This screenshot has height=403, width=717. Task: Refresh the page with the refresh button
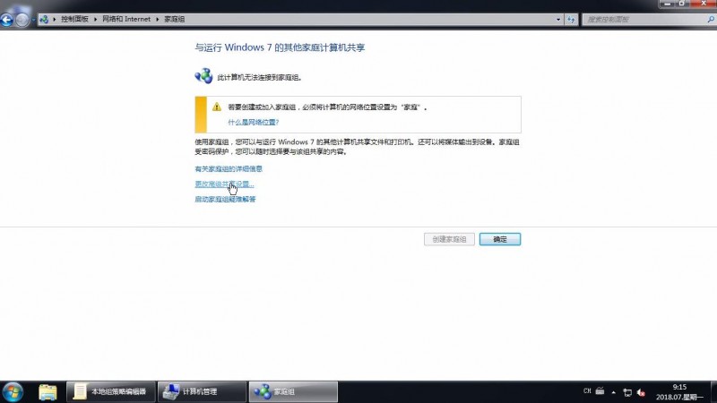[x=571, y=19]
